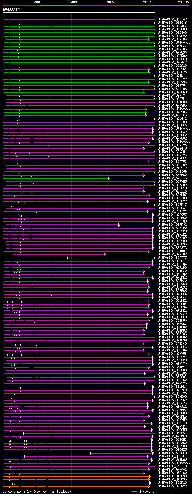
Task: Select the UniRef100_Q2HTN2 entry
Action: (172, 165)
